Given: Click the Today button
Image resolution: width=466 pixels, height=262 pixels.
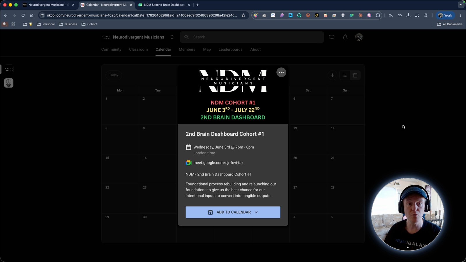Looking at the screenshot, I should pyautogui.click(x=114, y=75).
